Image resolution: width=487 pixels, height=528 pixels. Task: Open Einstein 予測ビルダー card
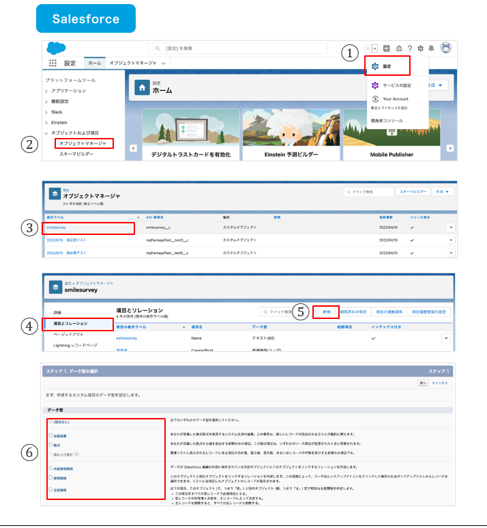(291, 135)
